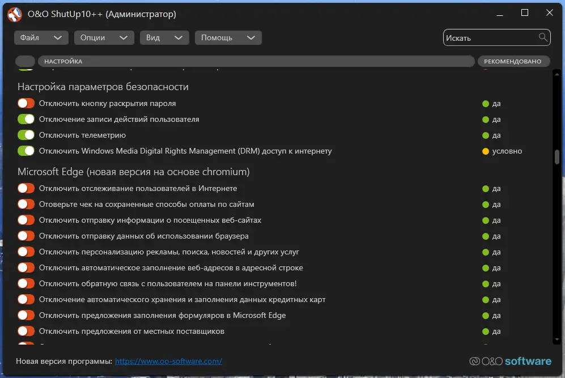Turn off 'Отключить телеметрию' switch
Screen dimensions: 565x378
click(x=26, y=135)
